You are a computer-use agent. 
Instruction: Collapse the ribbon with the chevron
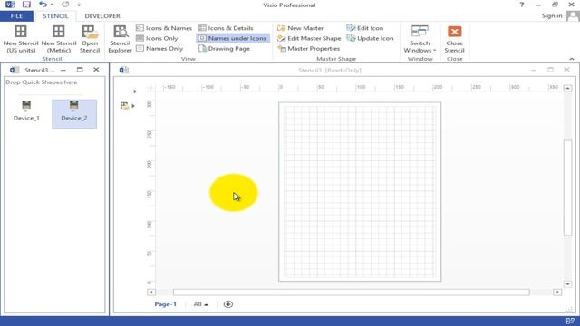572,59
